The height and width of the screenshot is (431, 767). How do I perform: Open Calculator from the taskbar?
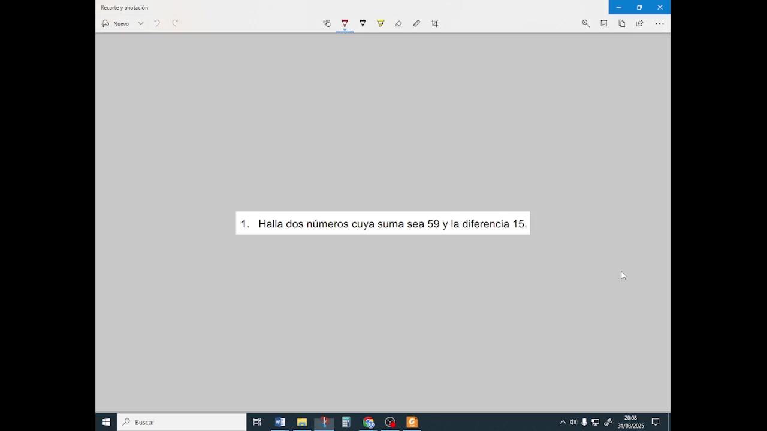[x=346, y=422]
